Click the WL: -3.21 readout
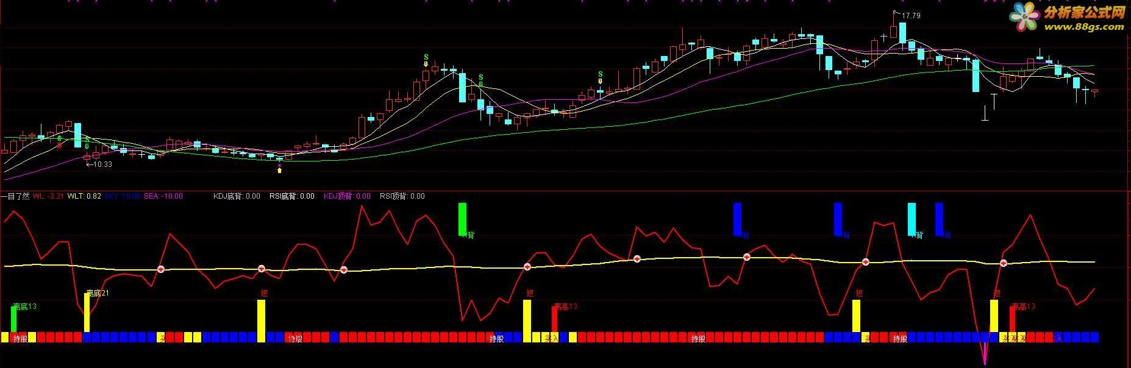 coord(48,196)
